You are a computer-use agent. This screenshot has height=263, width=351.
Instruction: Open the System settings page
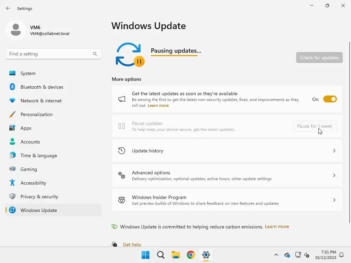(x=53, y=73)
